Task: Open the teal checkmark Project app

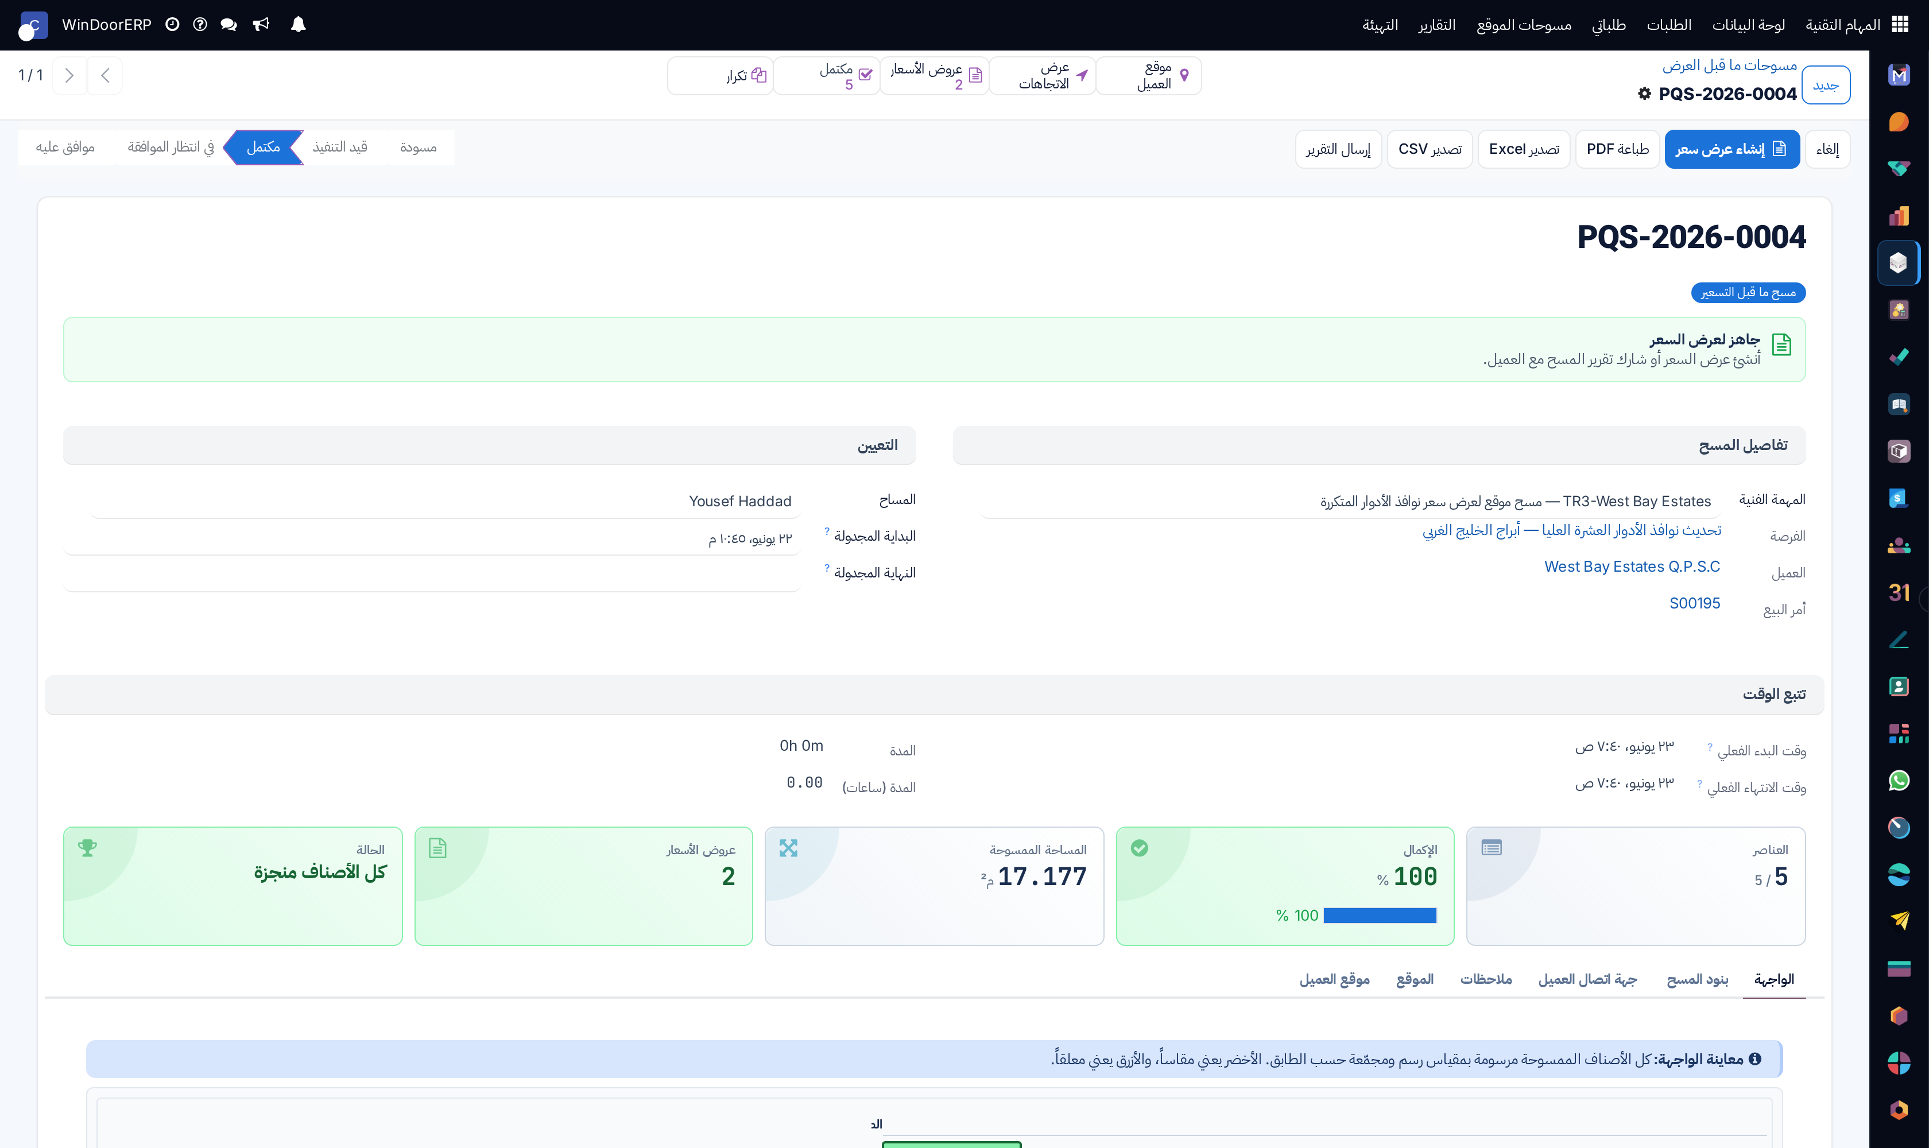Action: pyautogui.click(x=1898, y=356)
